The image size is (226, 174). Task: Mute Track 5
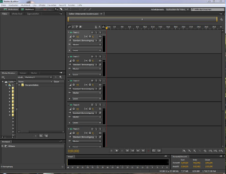(92, 129)
